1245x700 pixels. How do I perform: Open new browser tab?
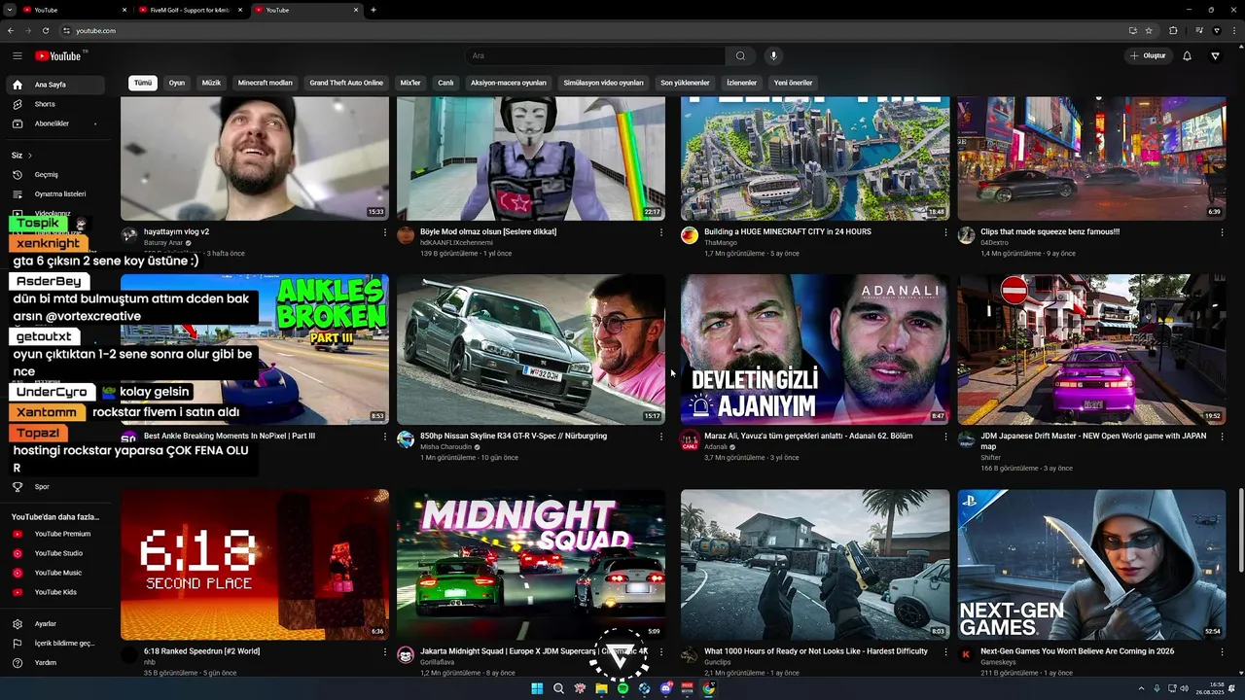coord(373,10)
